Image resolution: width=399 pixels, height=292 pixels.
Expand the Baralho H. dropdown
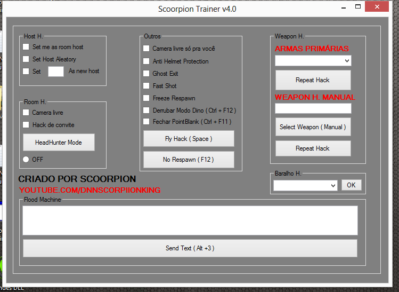[x=305, y=185]
